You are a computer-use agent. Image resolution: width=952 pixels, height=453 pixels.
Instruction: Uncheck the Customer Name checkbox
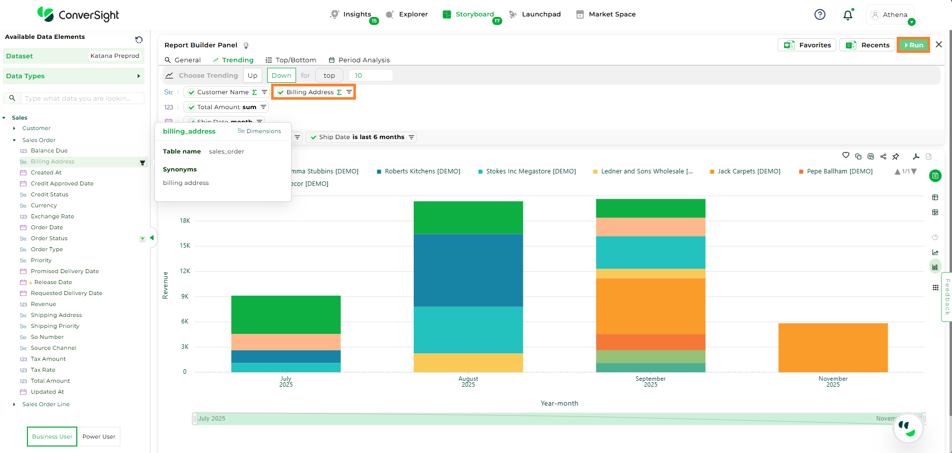click(x=191, y=92)
